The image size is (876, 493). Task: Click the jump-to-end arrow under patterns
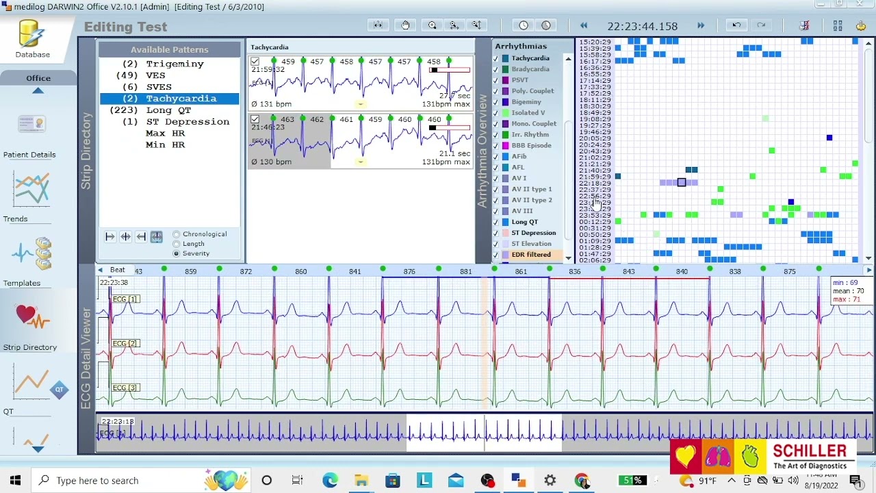pos(141,237)
